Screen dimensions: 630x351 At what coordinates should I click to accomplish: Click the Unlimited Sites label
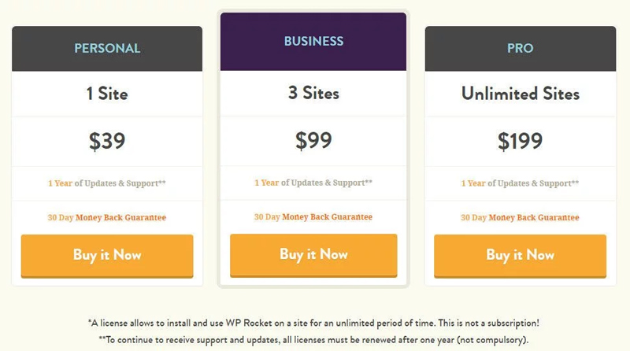click(x=521, y=94)
